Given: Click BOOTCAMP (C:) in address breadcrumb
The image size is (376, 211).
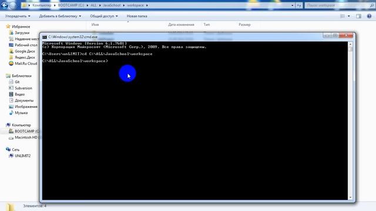Looking at the screenshot, I should click(x=71, y=5).
